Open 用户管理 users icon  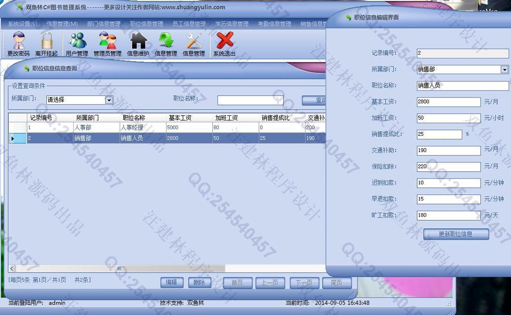tap(77, 44)
